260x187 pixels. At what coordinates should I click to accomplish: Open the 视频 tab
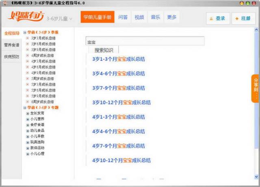tap(139, 17)
